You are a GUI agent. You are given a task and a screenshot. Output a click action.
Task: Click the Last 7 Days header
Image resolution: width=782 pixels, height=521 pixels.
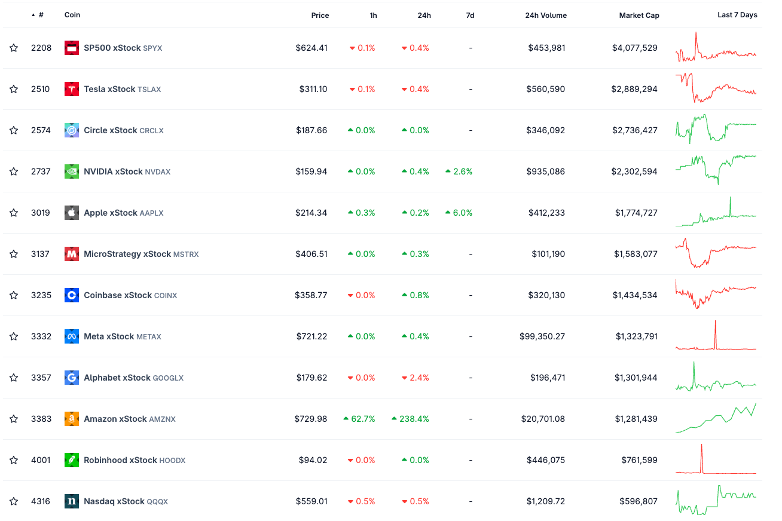737,15
